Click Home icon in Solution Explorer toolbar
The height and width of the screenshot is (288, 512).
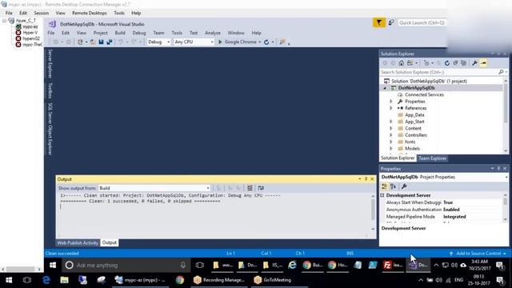pyautogui.click(x=402, y=63)
